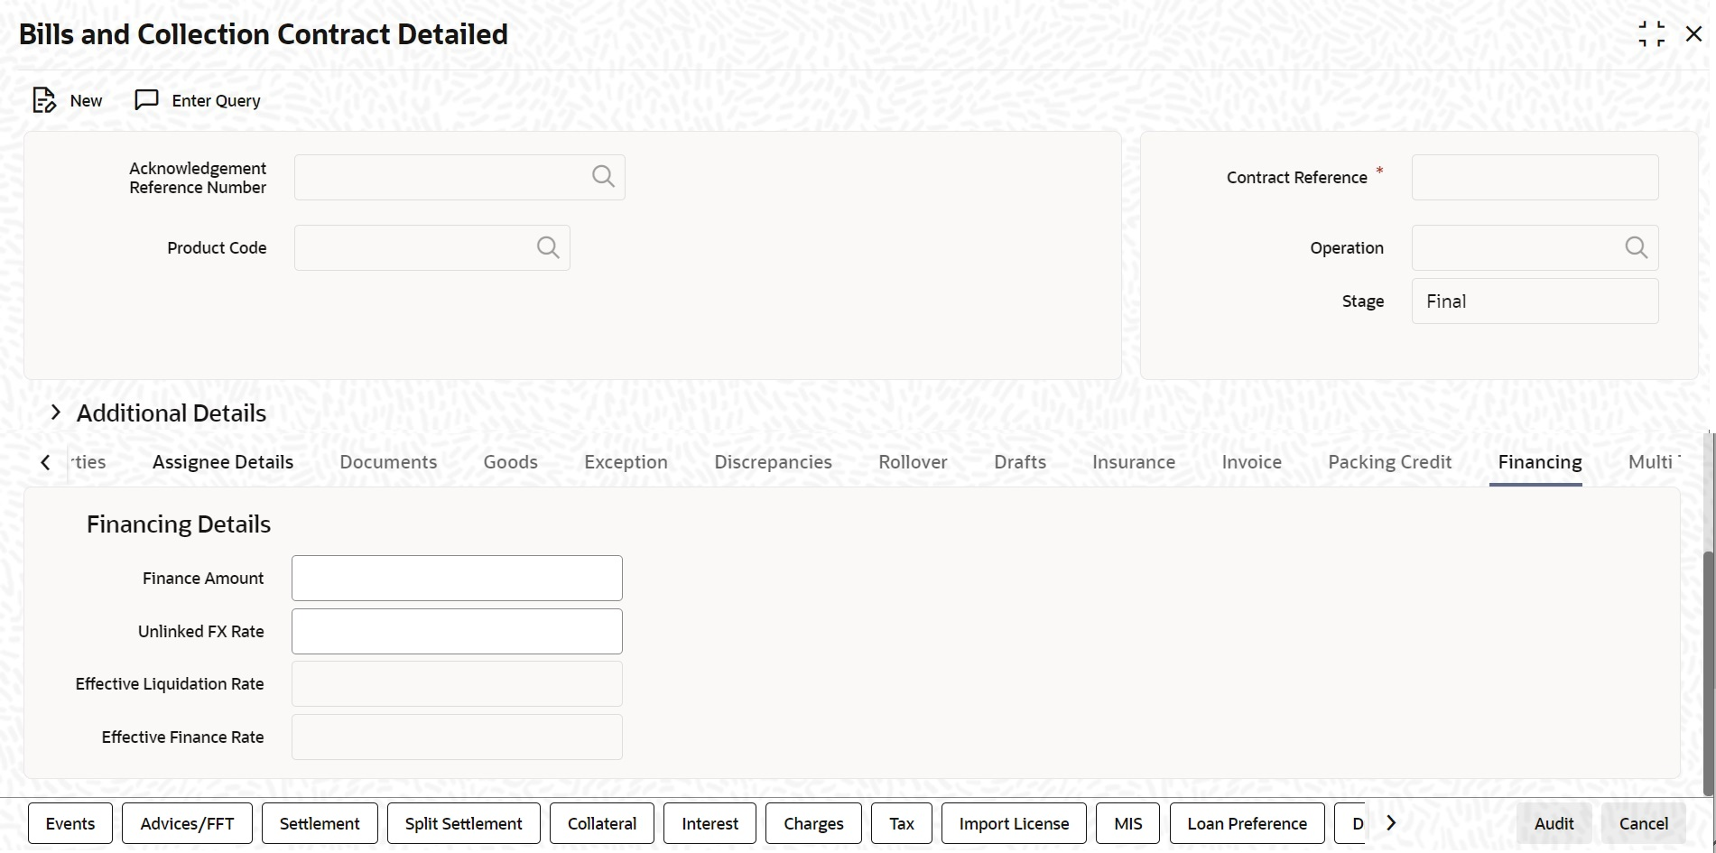Click the Settlement button

tap(320, 823)
